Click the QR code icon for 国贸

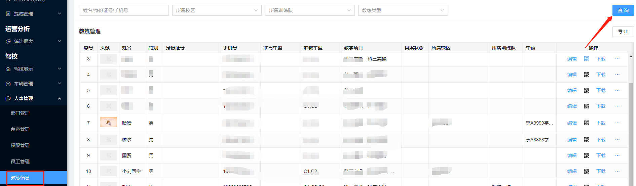point(587,155)
